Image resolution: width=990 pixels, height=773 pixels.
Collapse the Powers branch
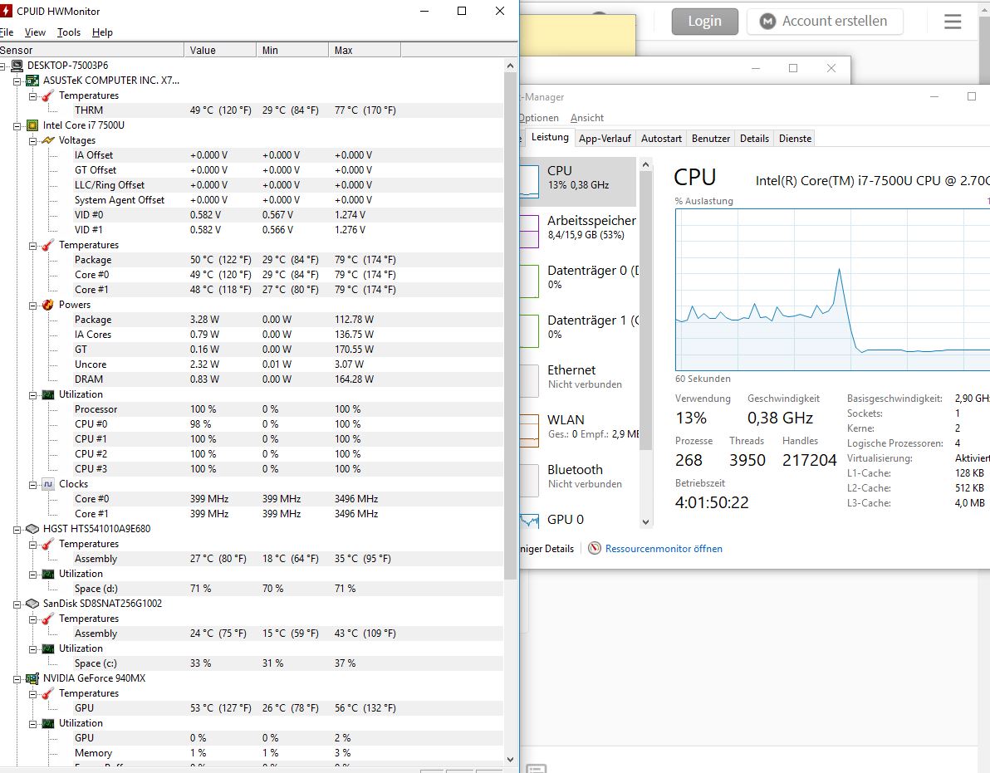click(x=33, y=305)
